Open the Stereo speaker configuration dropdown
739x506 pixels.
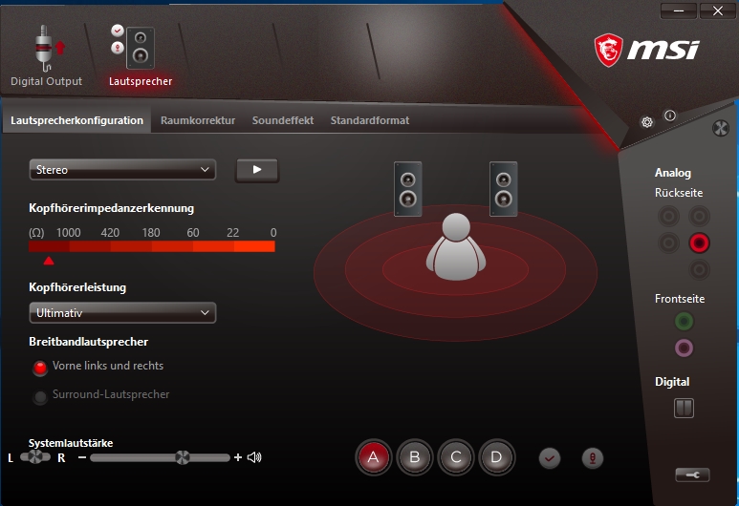tap(122, 170)
